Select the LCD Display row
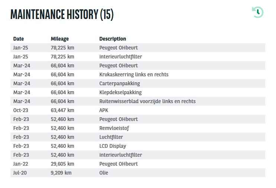Screen dimensions: 276x188 [x=138, y=146]
